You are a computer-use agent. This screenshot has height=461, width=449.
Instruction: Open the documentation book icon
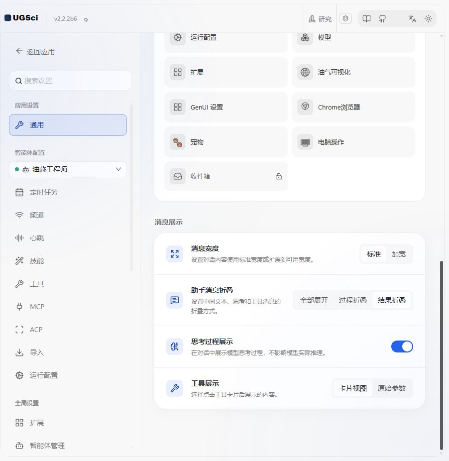[366, 19]
